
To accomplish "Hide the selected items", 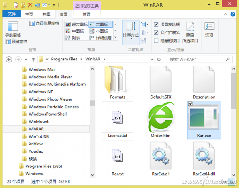I will pos(190,32).
